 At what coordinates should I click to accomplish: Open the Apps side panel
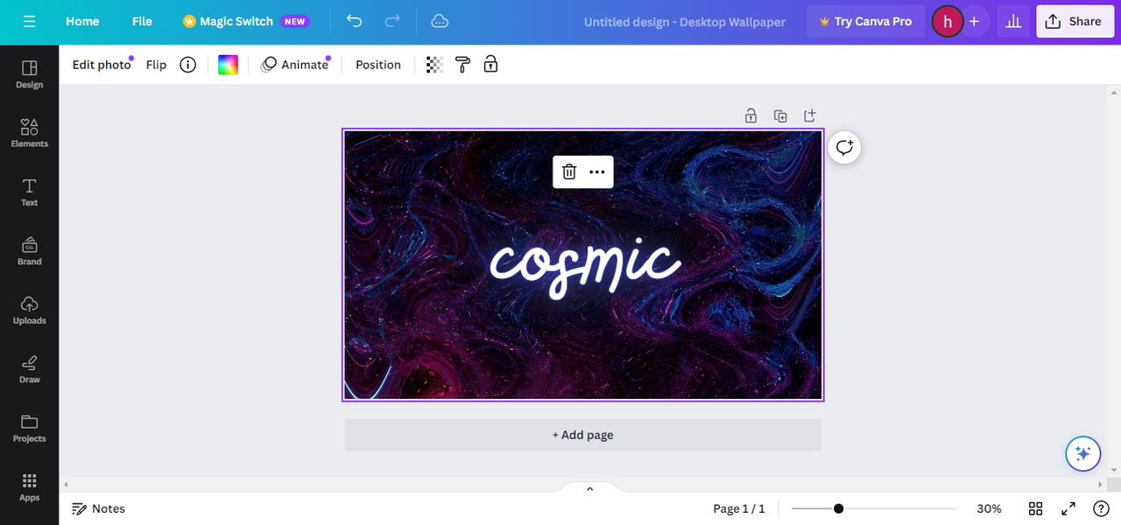pyautogui.click(x=29, y=486)
